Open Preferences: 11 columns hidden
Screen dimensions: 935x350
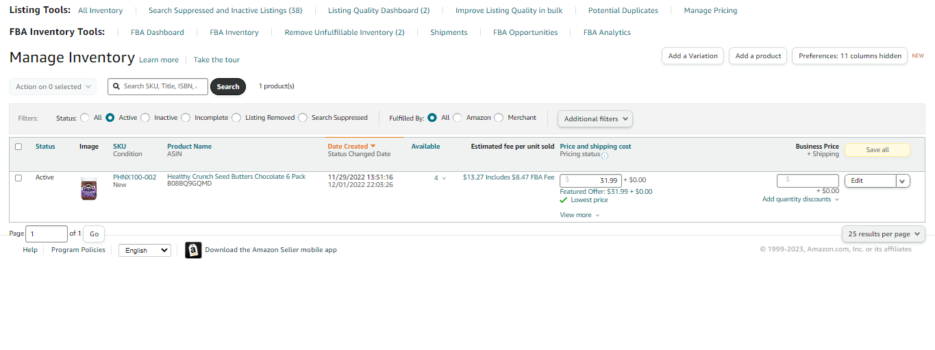[849, 56]
